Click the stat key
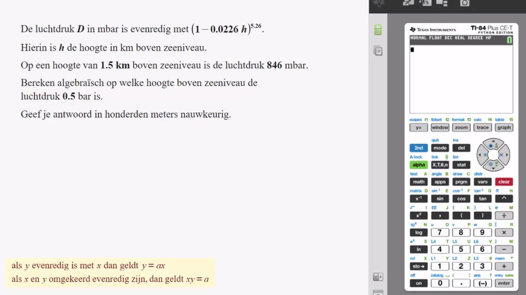 [461, 165]
